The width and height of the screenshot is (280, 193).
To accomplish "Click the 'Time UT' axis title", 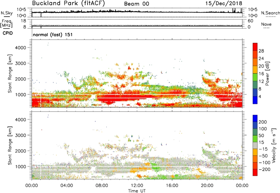I will [137, 191].
